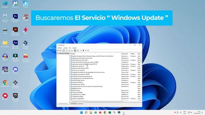
Task: Open the Archivo menu
Action: [60, 48]
